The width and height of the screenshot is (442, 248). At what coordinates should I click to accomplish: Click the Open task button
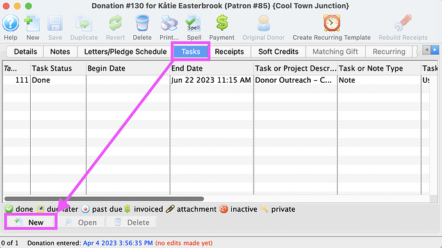pyautogui.click(x=81, y=222)
